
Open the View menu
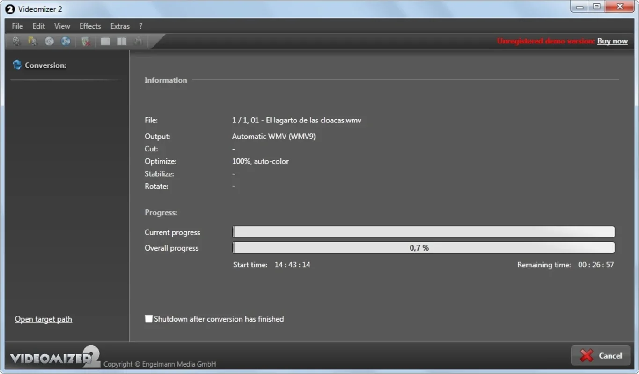point(62,26)
